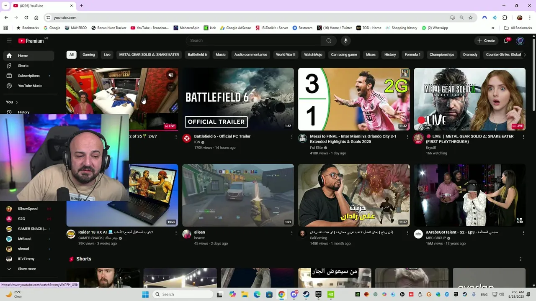Image resolution: width=536 pixels, height=301 pixels.
Task: Open the alleen video title
Action: (199, 232)
